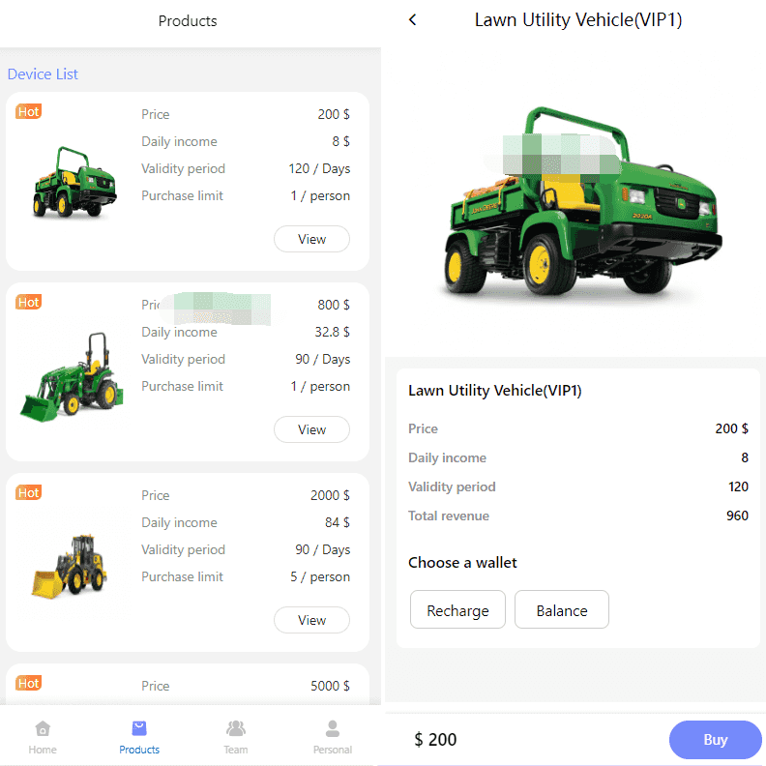Click the Hot badge on the 800 $ device
766x766 pixels.
pos(29,302)
